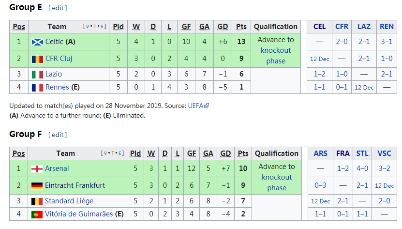The image size is (402, 229).
Task: Select the LAZ column header abbreviation
Action: [x=364, y=27]
